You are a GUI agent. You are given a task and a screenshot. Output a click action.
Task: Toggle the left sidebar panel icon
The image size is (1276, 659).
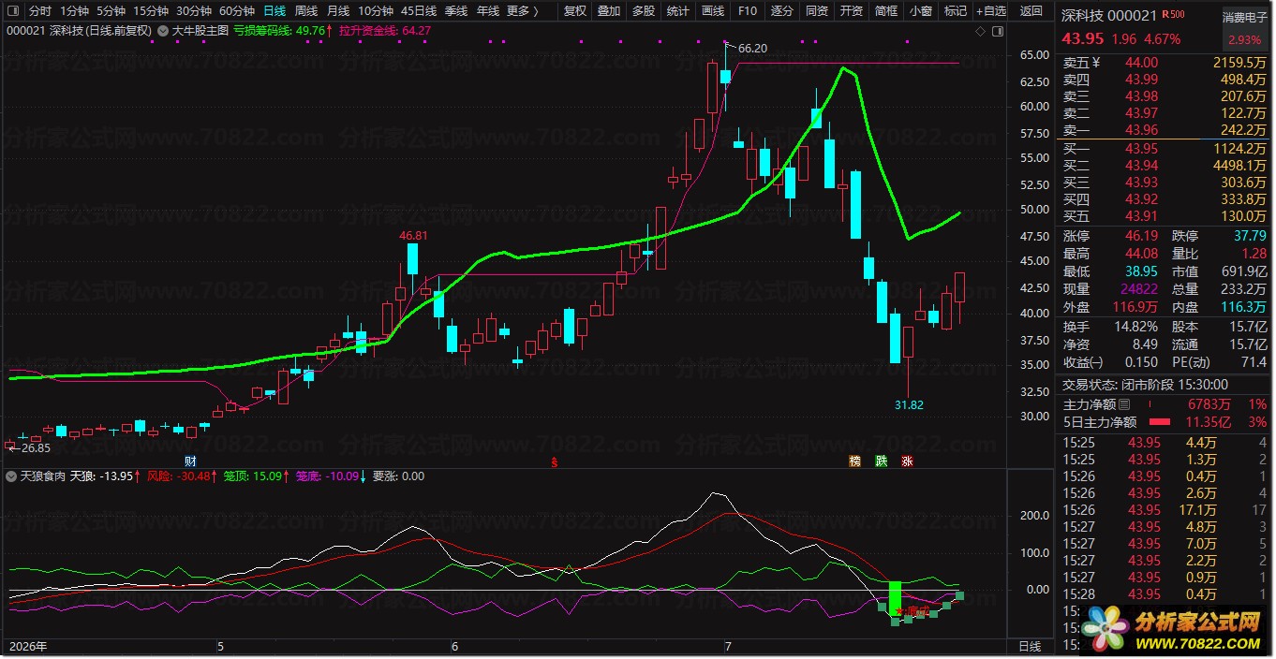click(x=12, y=12)
